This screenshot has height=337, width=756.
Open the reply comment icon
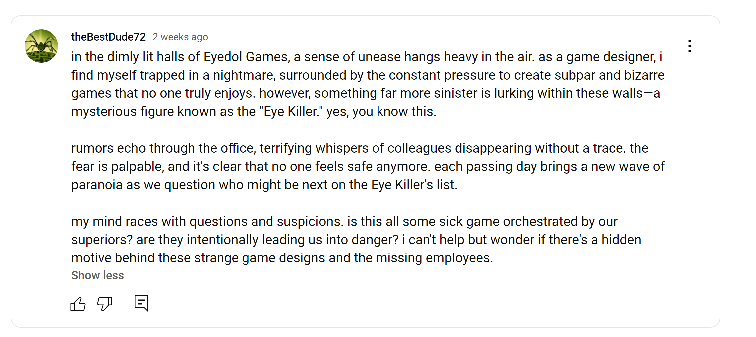click(x=141, y=303)
